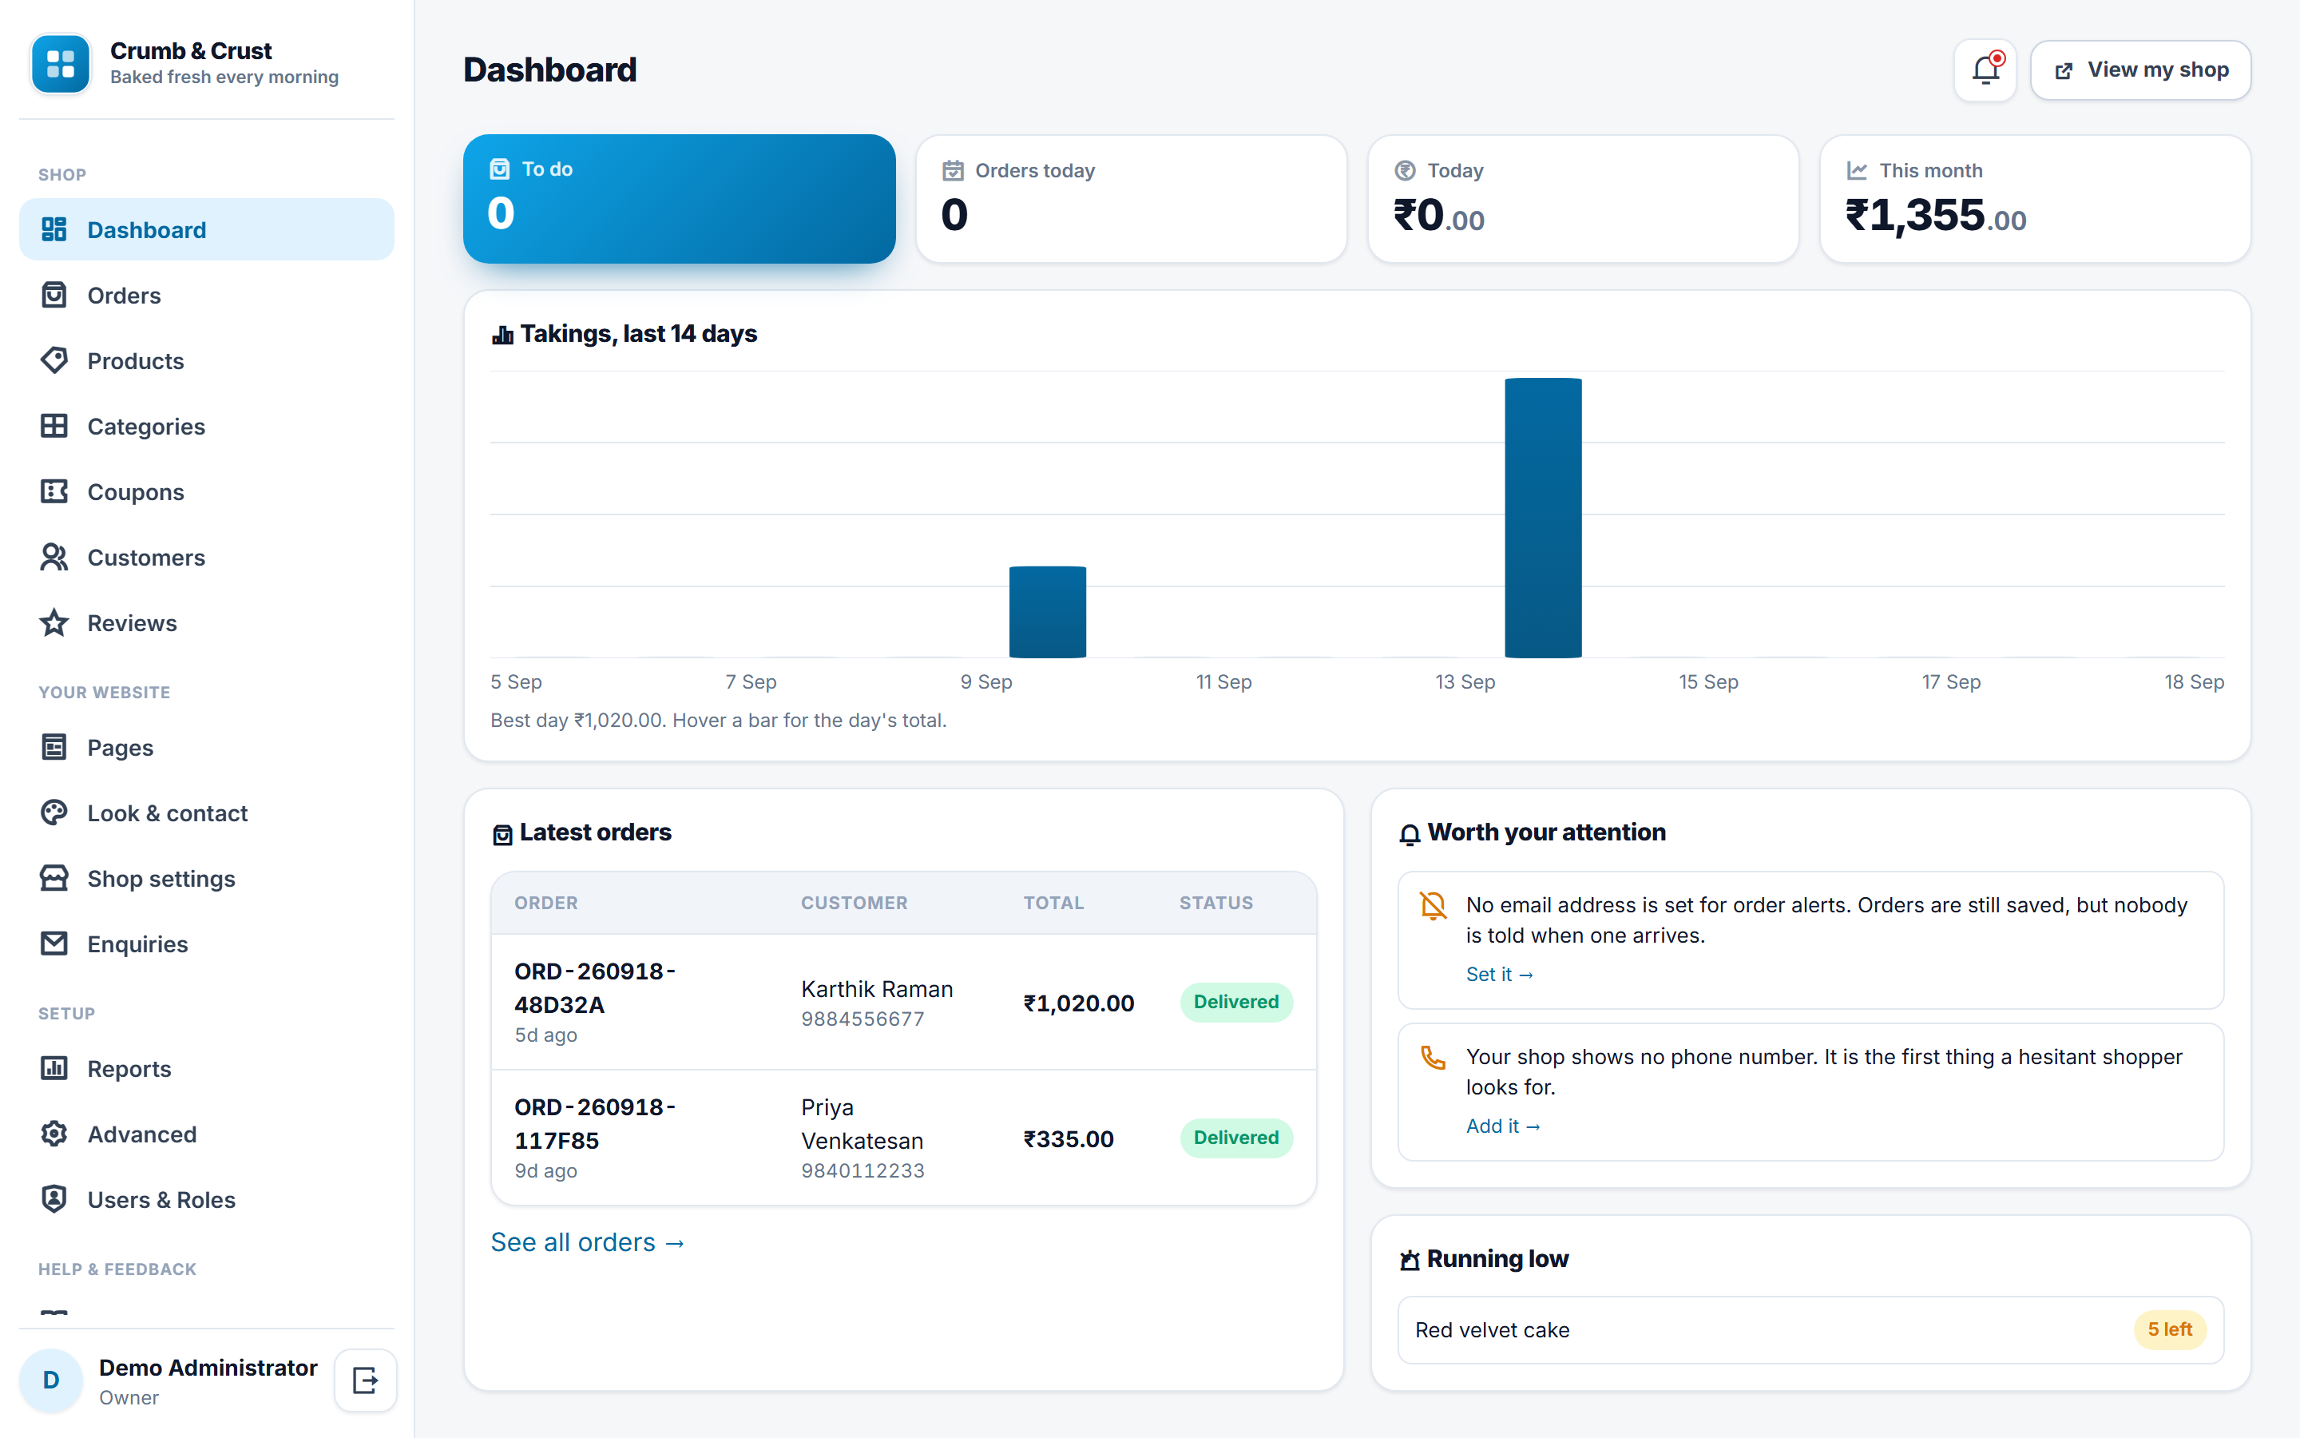Click the Shop settings storefront icon
The width and height of the screenshot is (2300, 1438).
pos(54,878)
